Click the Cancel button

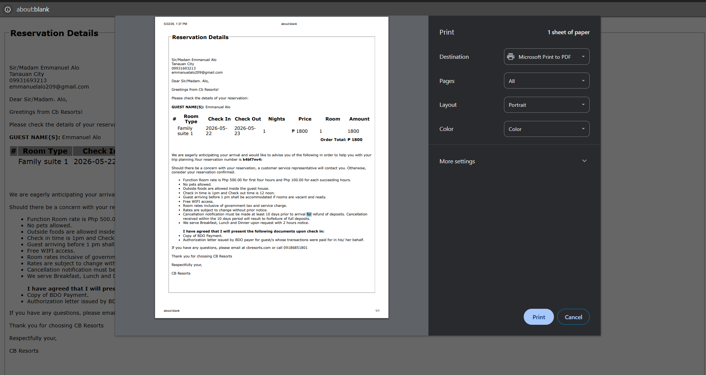click(573, 317)
